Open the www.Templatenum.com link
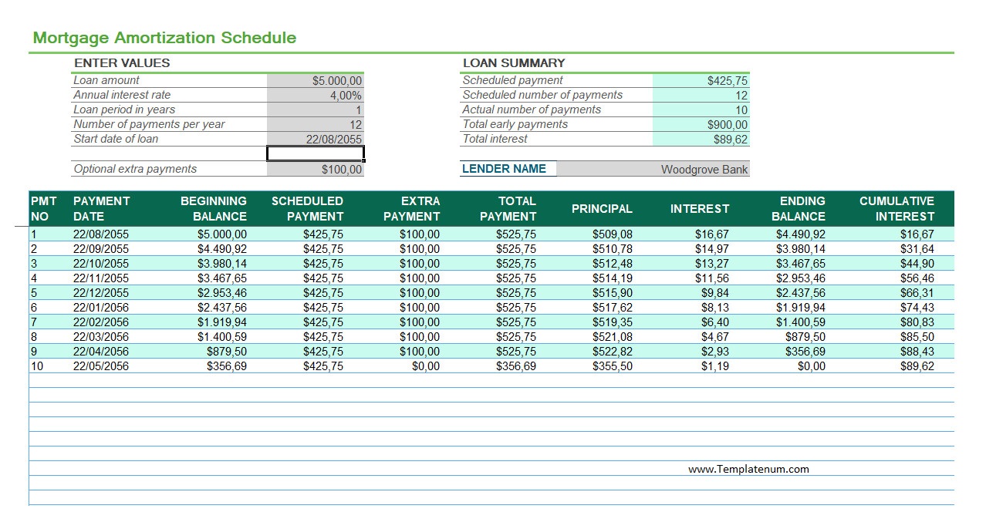Viewport: 986px width, 529px height. tap(748, 468)
